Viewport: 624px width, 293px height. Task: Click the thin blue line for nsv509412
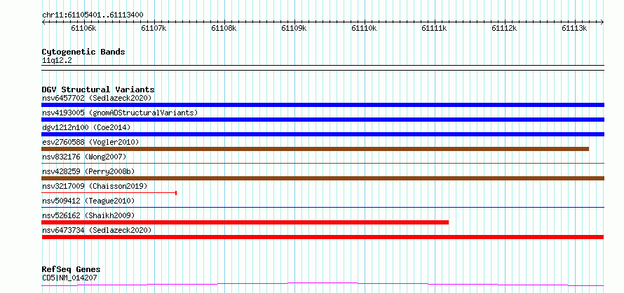point(323,207)
